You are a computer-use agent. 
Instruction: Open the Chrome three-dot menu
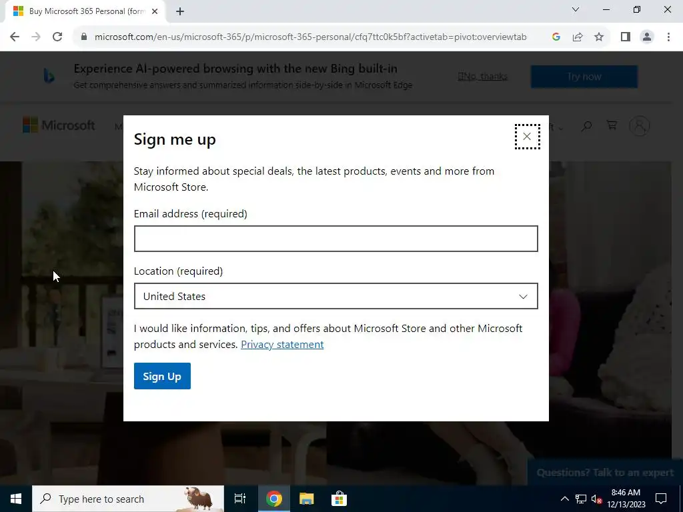click(668, 37)
